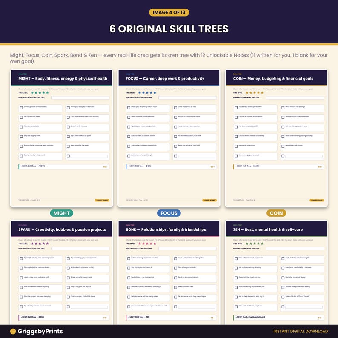Select the green MIGHT label pill

[62, 213]
